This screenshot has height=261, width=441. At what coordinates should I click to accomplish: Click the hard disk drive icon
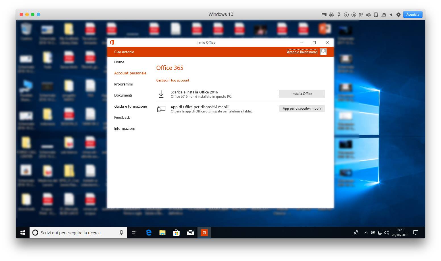(x=376, y=15)
